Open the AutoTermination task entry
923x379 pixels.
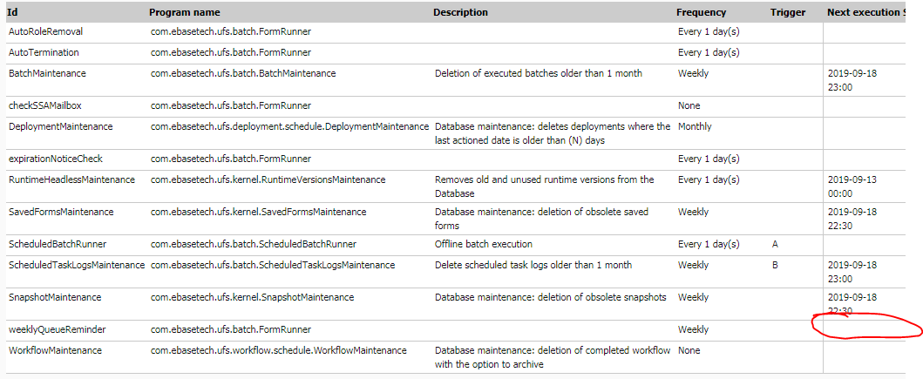(x=44, y=52)
